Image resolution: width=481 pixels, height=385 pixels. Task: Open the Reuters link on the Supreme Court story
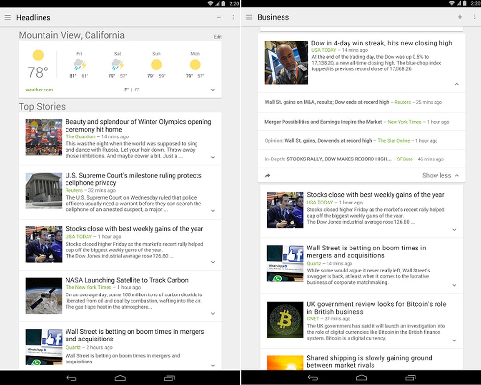point(73,190)
